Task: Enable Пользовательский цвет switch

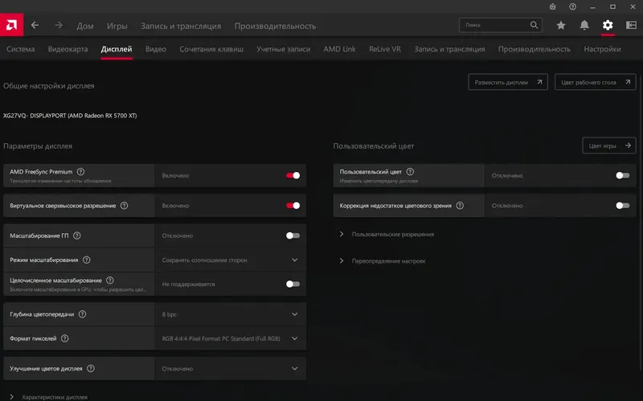Action: pyautogui.click(x=622, y=175)
